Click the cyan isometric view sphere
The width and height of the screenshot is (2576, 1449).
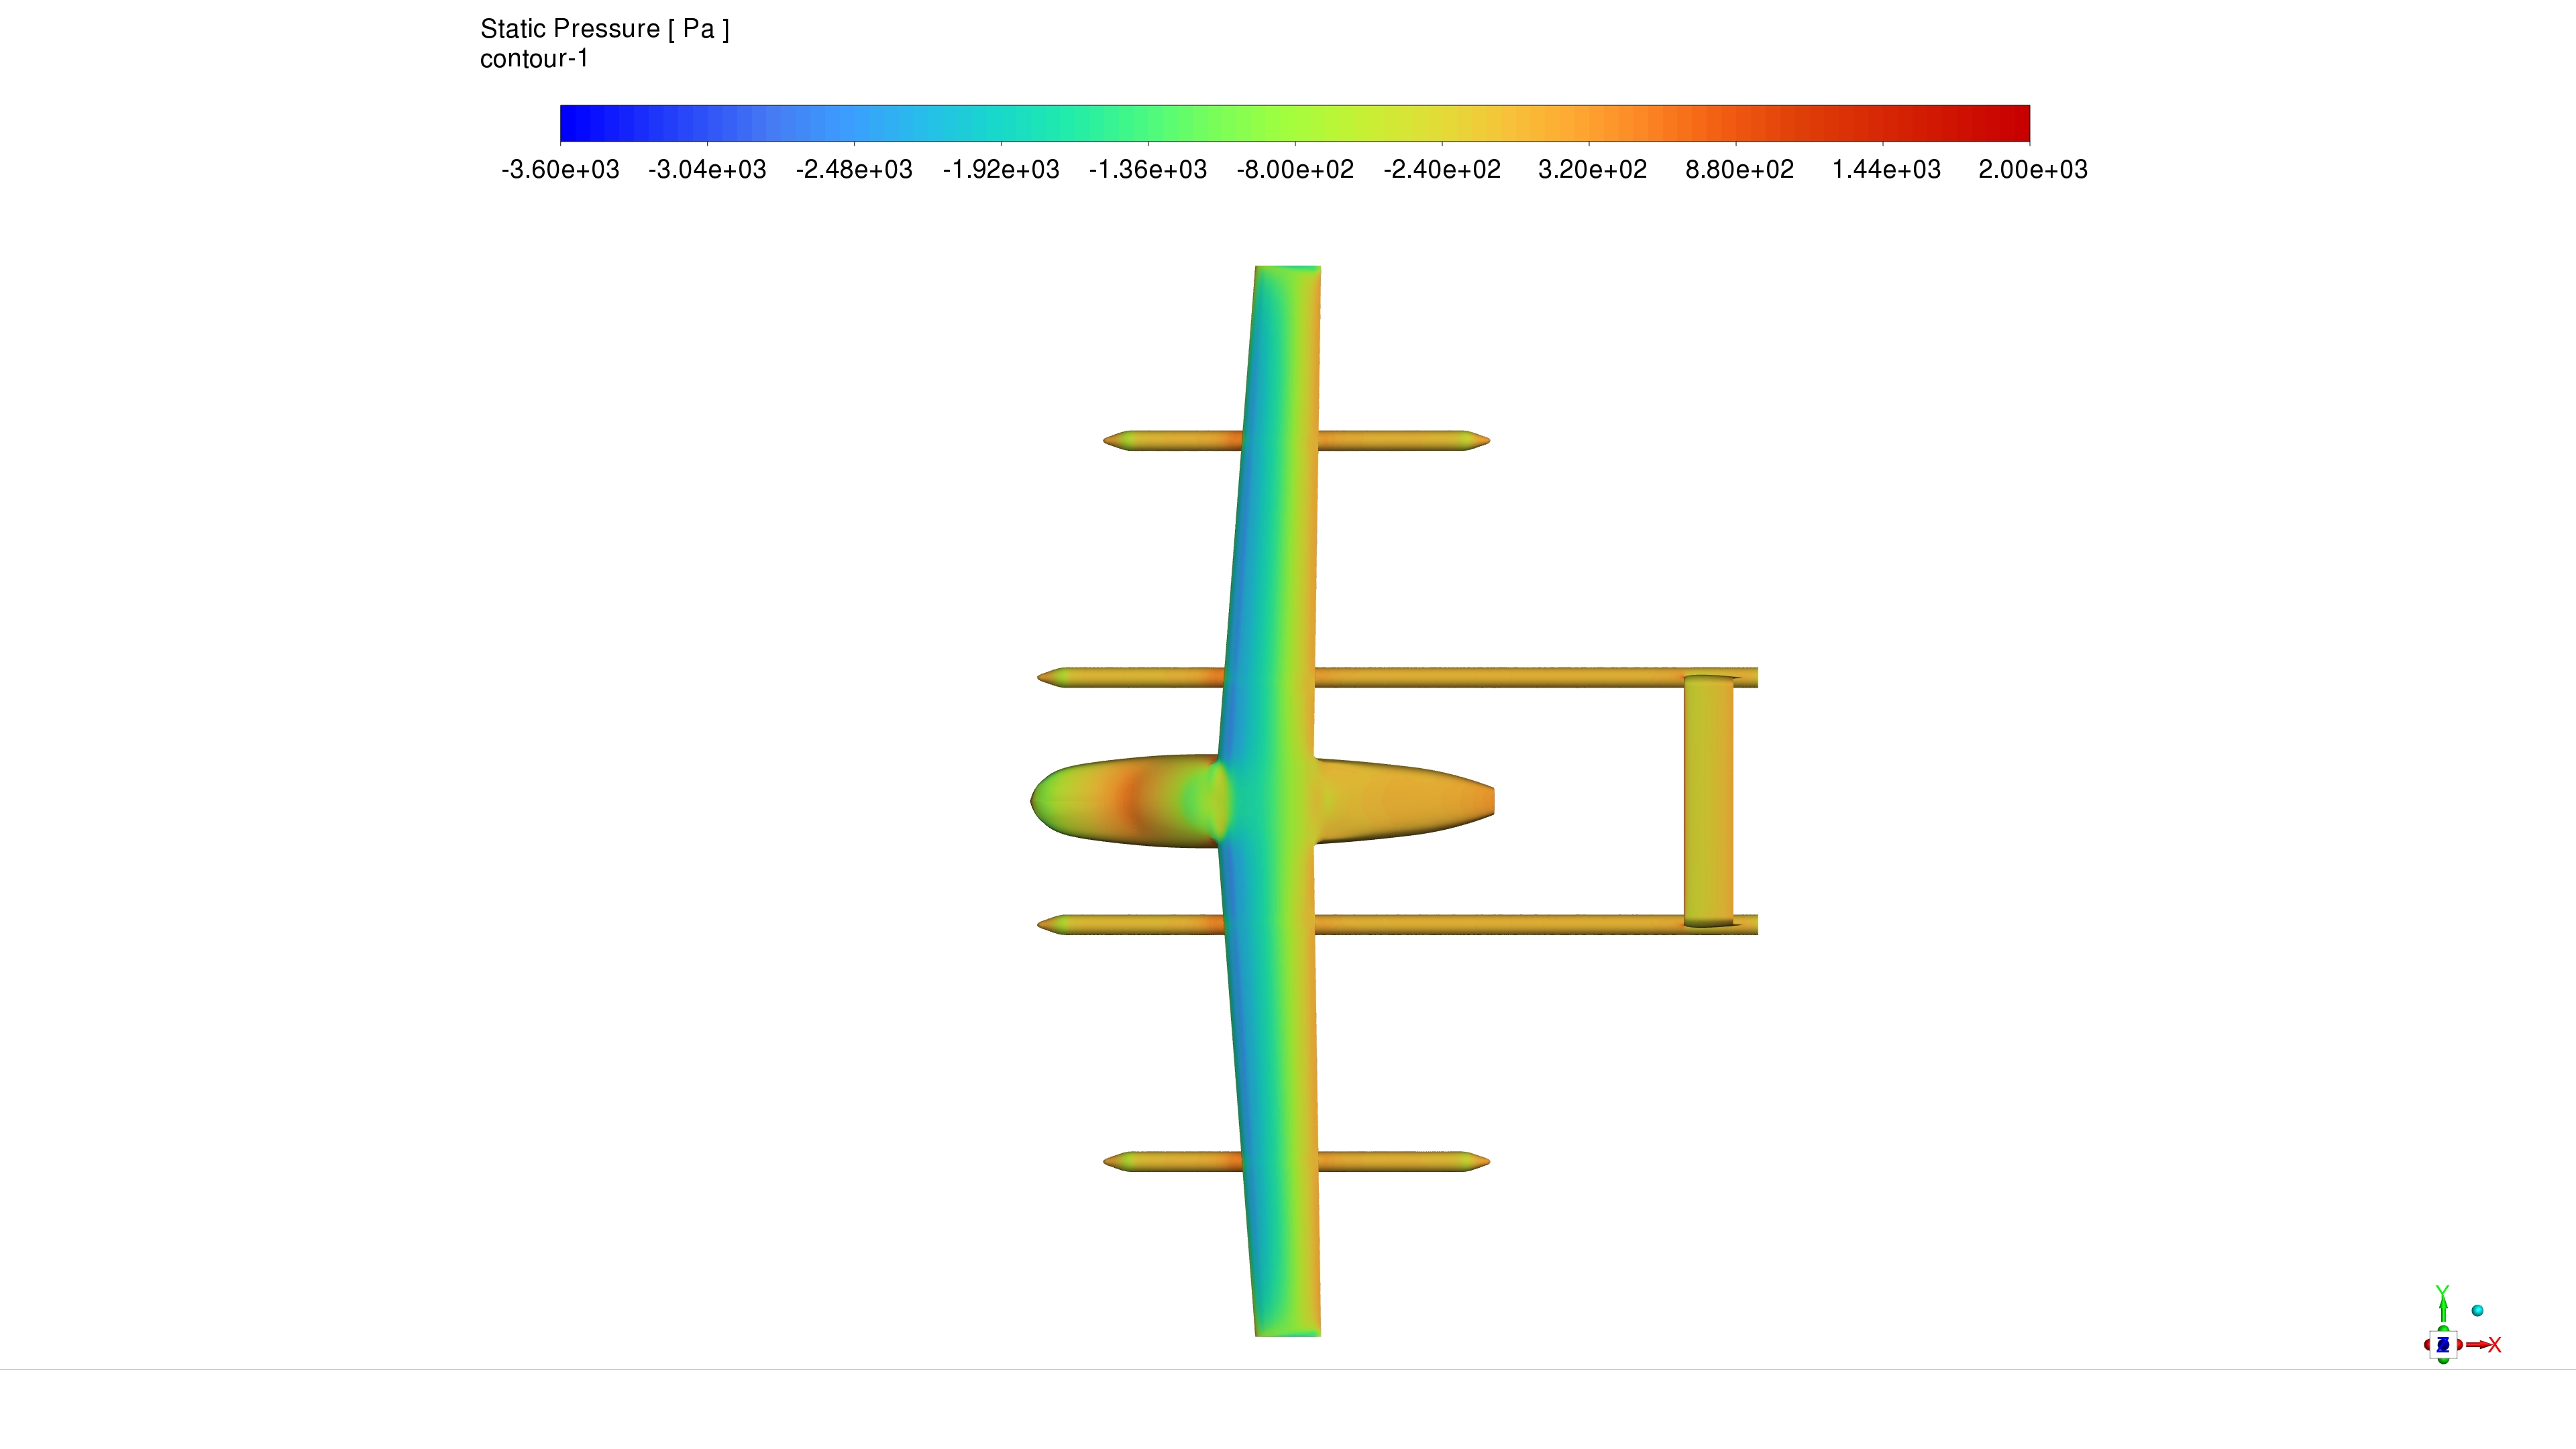(2477, 1310)
